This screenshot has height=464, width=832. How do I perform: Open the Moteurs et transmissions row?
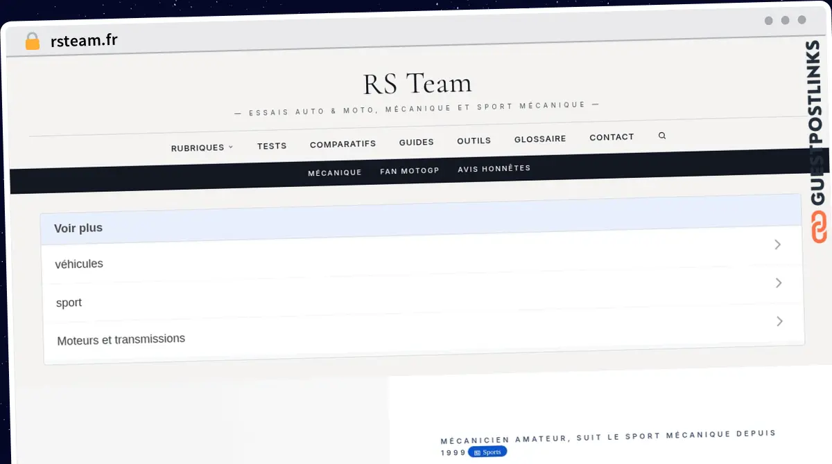[x=424, y=331]
